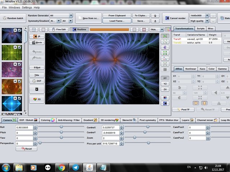Open the IR interactive renderer
Screen dimensions: 230x172
[37, 36]
